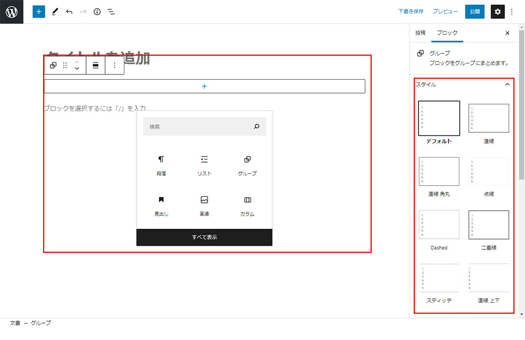This screenshot has width=525, height=340.
Task: Switch to the 投稿 tab
Action: [421, 33]
